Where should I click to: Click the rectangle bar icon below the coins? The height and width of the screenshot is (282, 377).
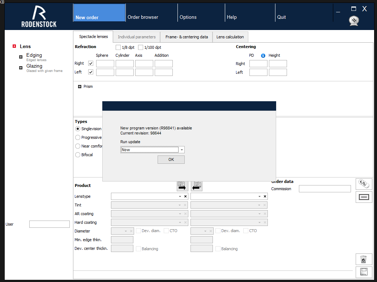point(364,197)
